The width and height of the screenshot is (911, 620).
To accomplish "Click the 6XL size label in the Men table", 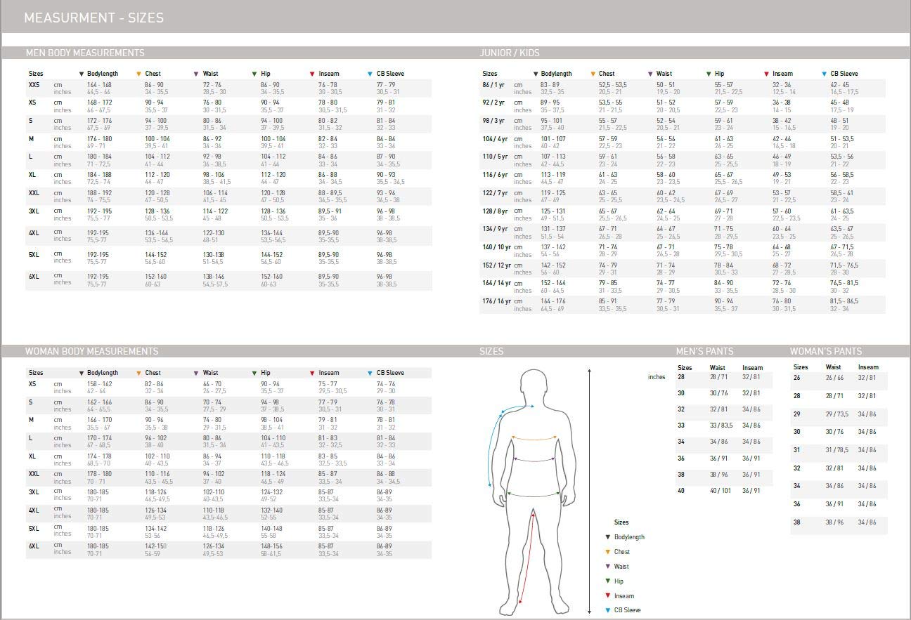I will pos(34,277).
